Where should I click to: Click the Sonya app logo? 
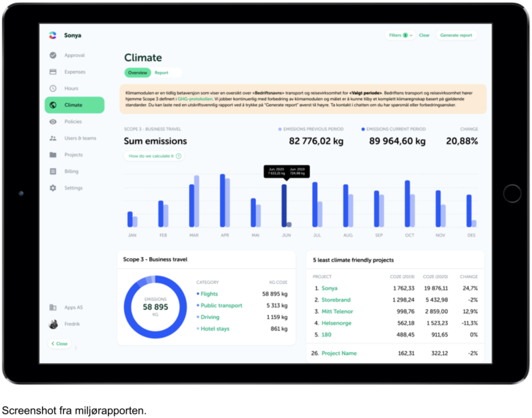(x=53, y=35)
